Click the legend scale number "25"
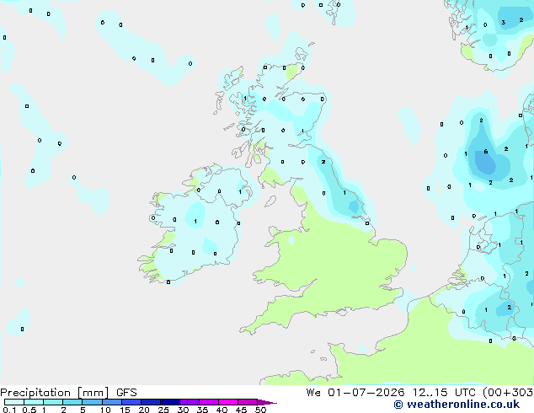Image resolution: width=534 pixels, height=413 pixels. [x=163, y=410]
